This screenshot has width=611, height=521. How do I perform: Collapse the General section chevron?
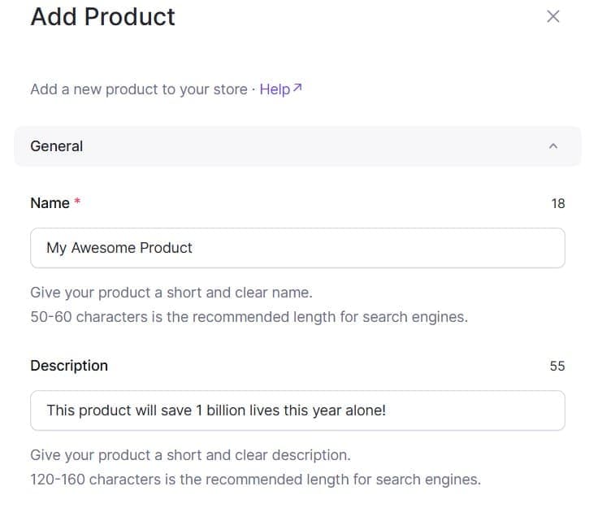click(x=553, y=146)
